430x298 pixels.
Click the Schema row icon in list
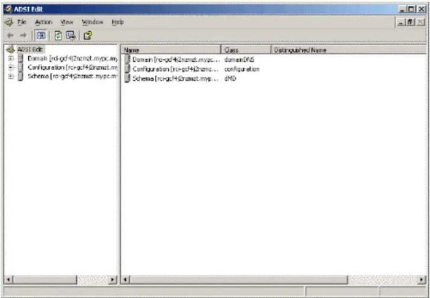[x=127, y=78]
